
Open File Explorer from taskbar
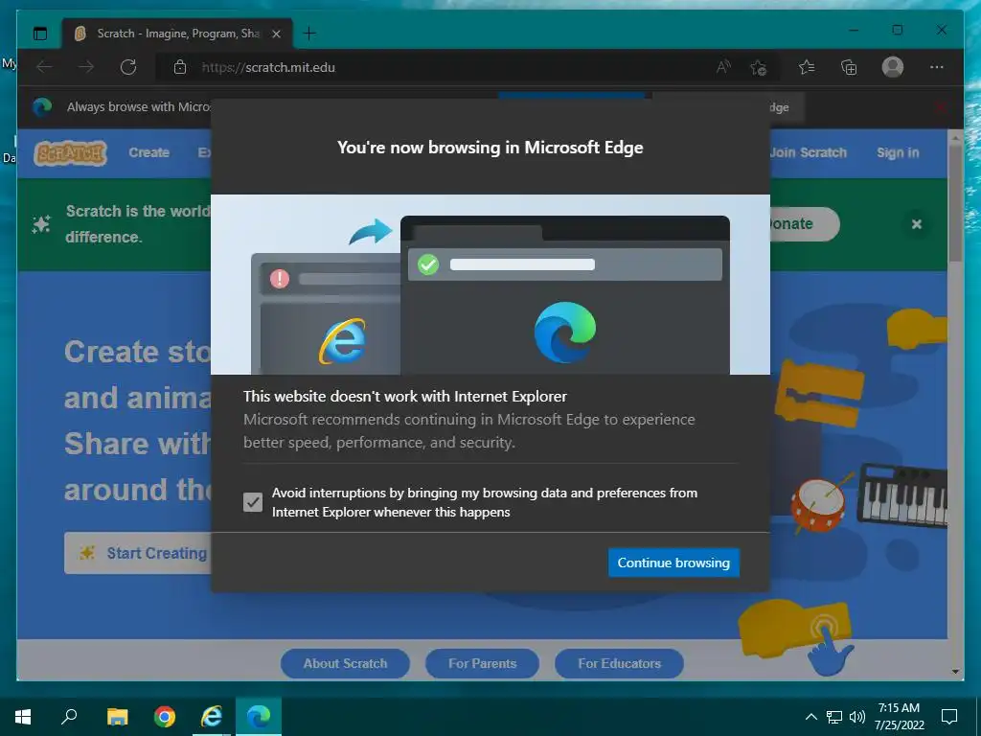pyautogui.click(x=117, y=717)
